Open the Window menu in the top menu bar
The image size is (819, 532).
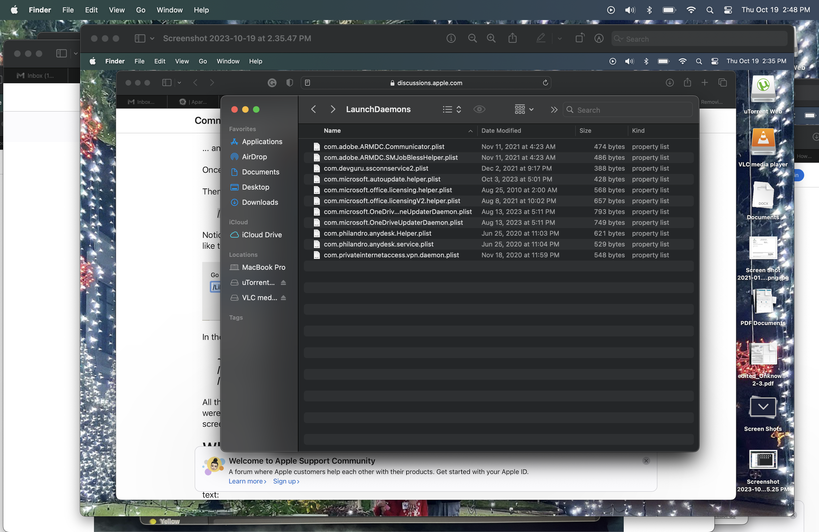pyautogui.click(x=169, y=10)
